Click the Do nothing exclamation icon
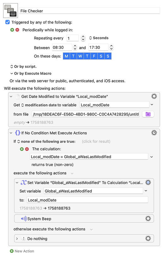 coord(24,239)
